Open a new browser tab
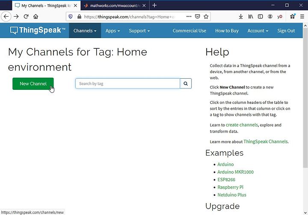The width and height of the screenshot is (308, 215). click(x=154, y=5)
